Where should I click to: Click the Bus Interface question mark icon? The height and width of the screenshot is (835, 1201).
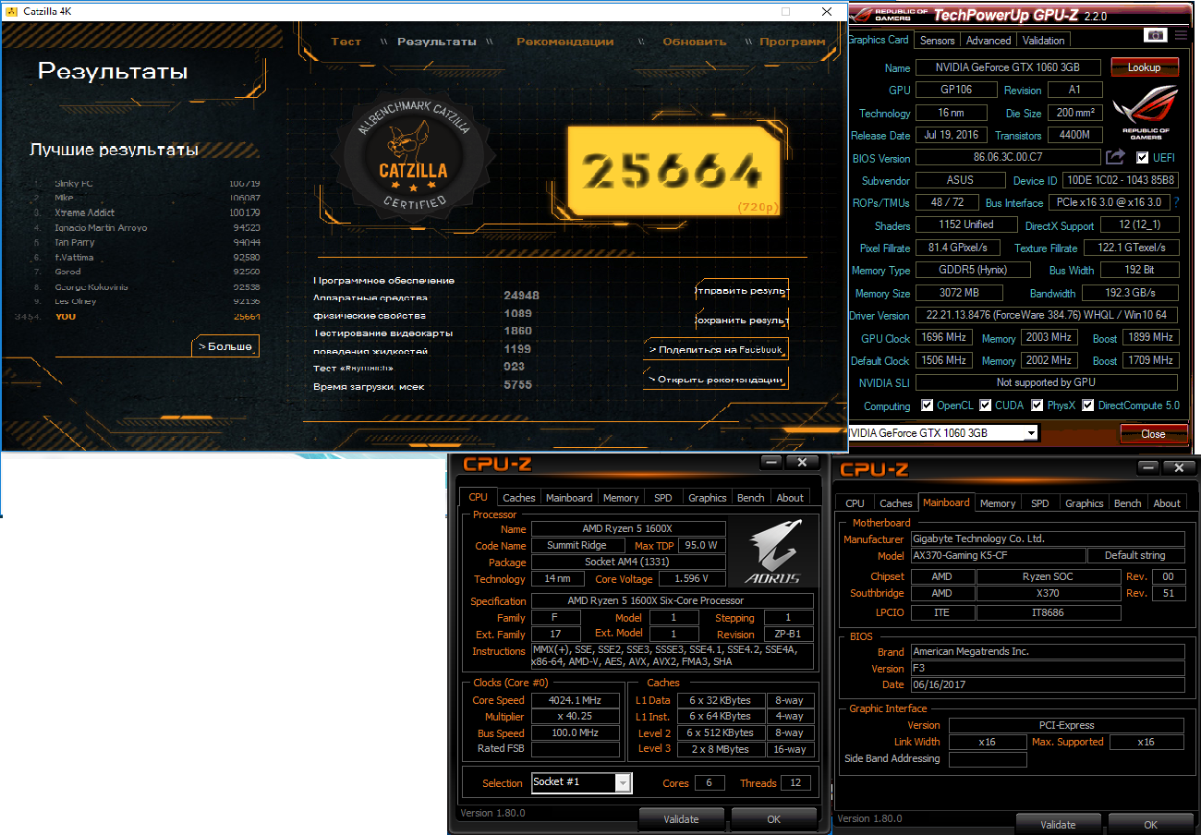click(x=1177, y=202)
